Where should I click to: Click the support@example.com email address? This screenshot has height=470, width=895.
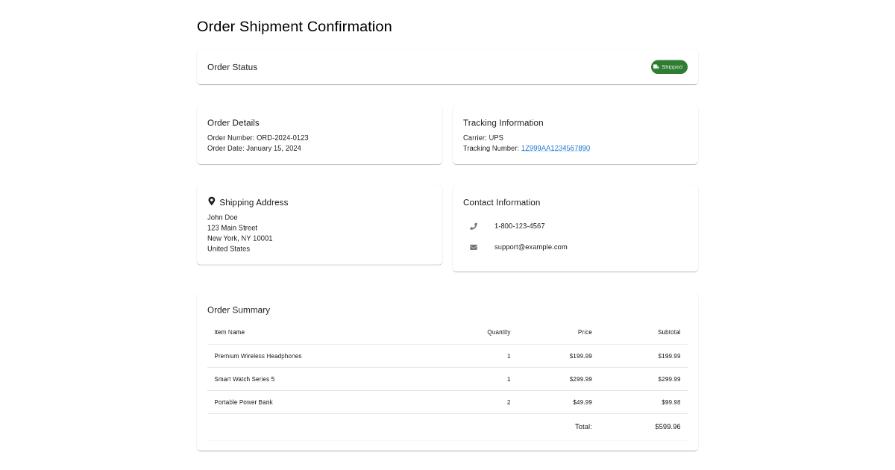[531, 247]
